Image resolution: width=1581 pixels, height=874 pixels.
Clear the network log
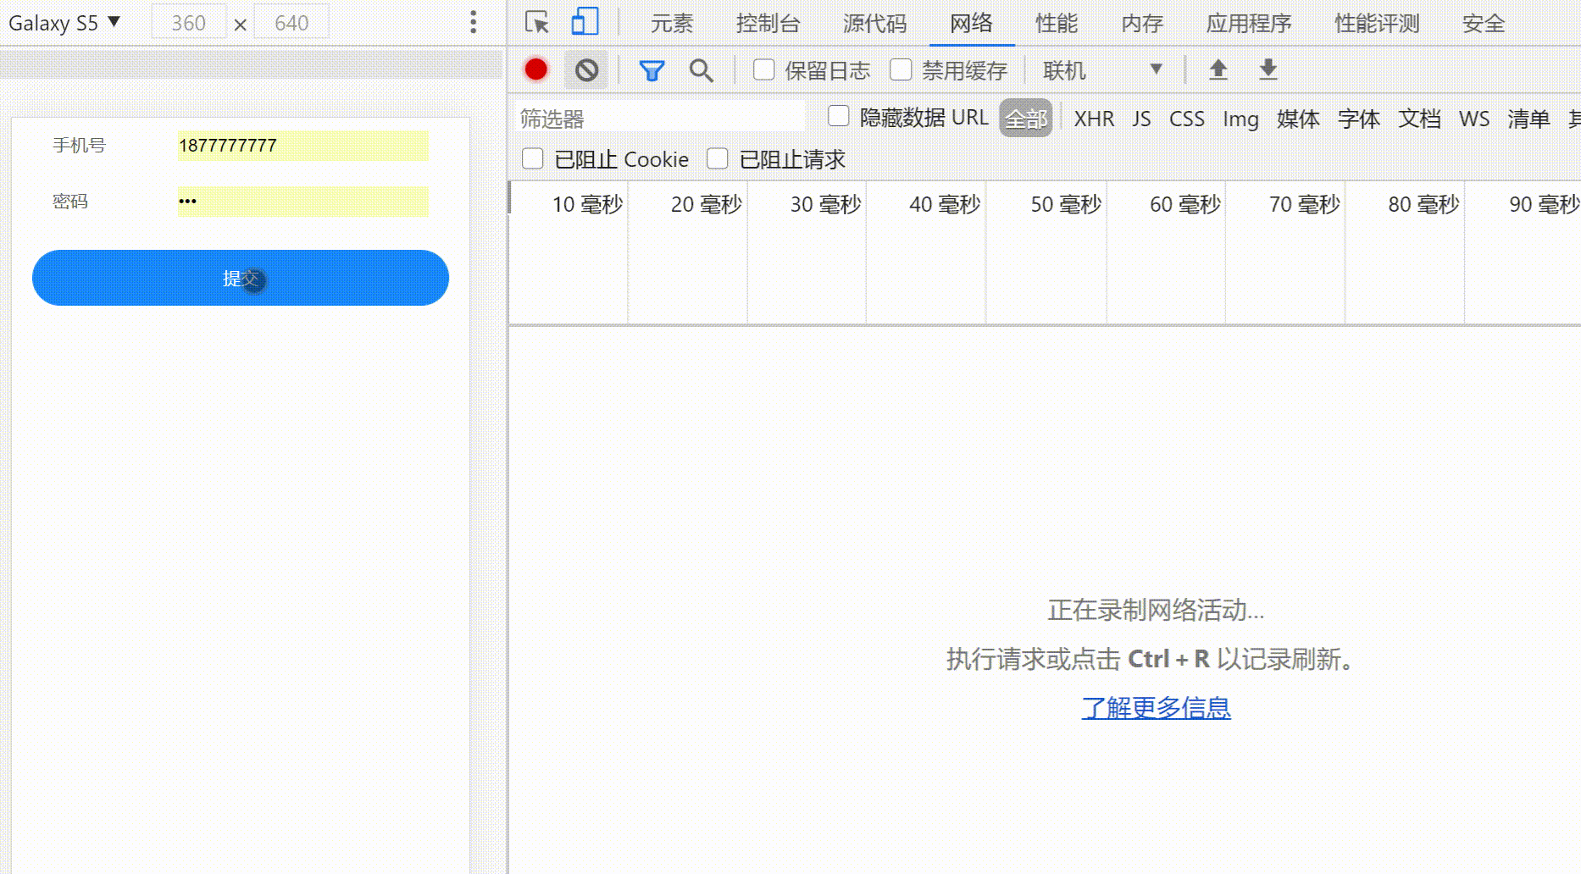coord(587,69)
